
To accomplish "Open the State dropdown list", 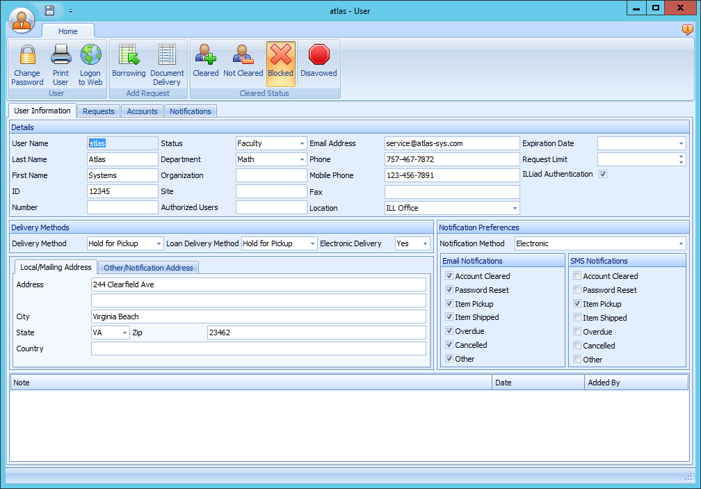I will click(125, 332).
